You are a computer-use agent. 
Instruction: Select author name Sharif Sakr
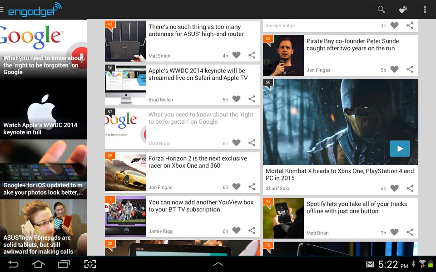(277, 189)
